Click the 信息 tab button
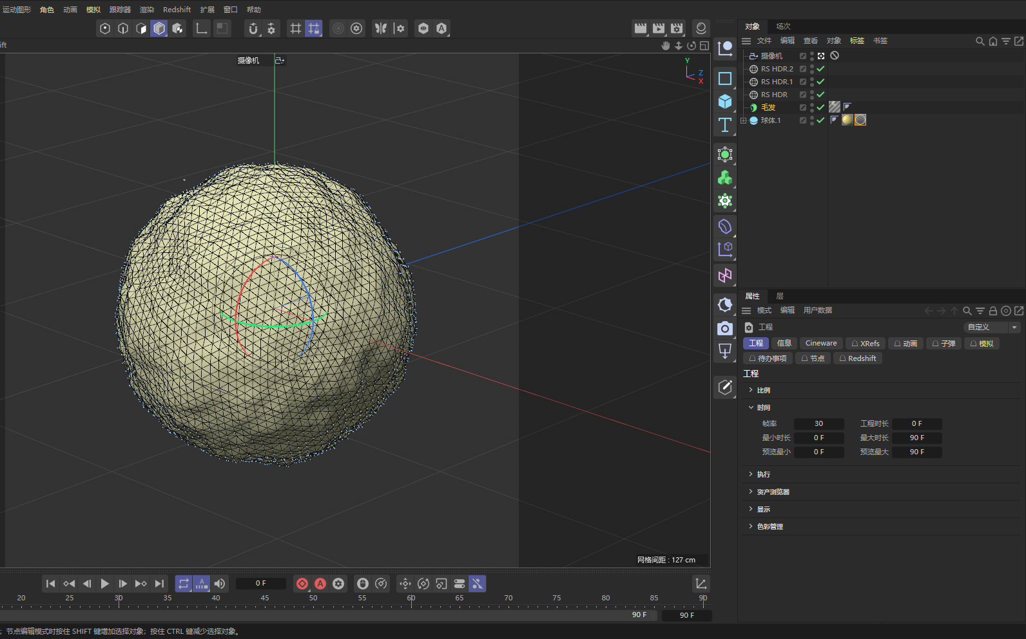Viewport: 1026px width, 639px height. (784, 343)
